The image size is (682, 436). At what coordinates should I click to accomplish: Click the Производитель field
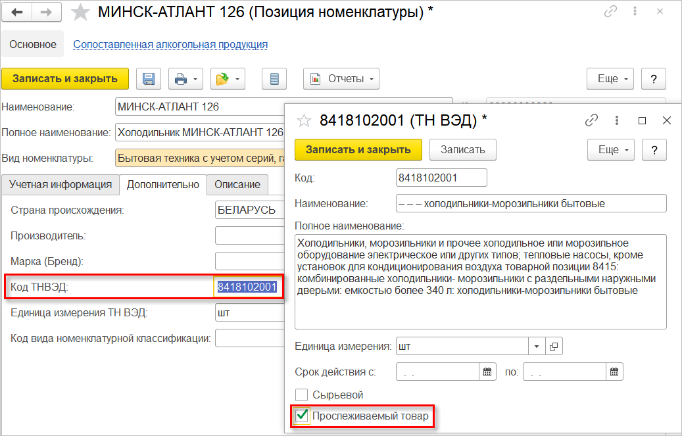250,235
